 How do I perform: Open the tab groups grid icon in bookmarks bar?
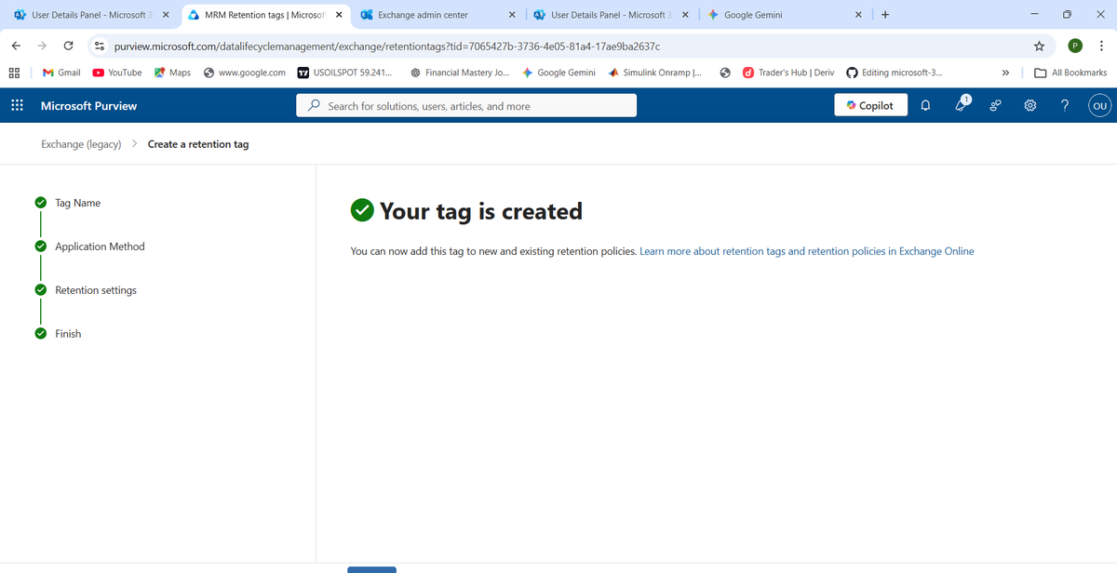point(15,73)
